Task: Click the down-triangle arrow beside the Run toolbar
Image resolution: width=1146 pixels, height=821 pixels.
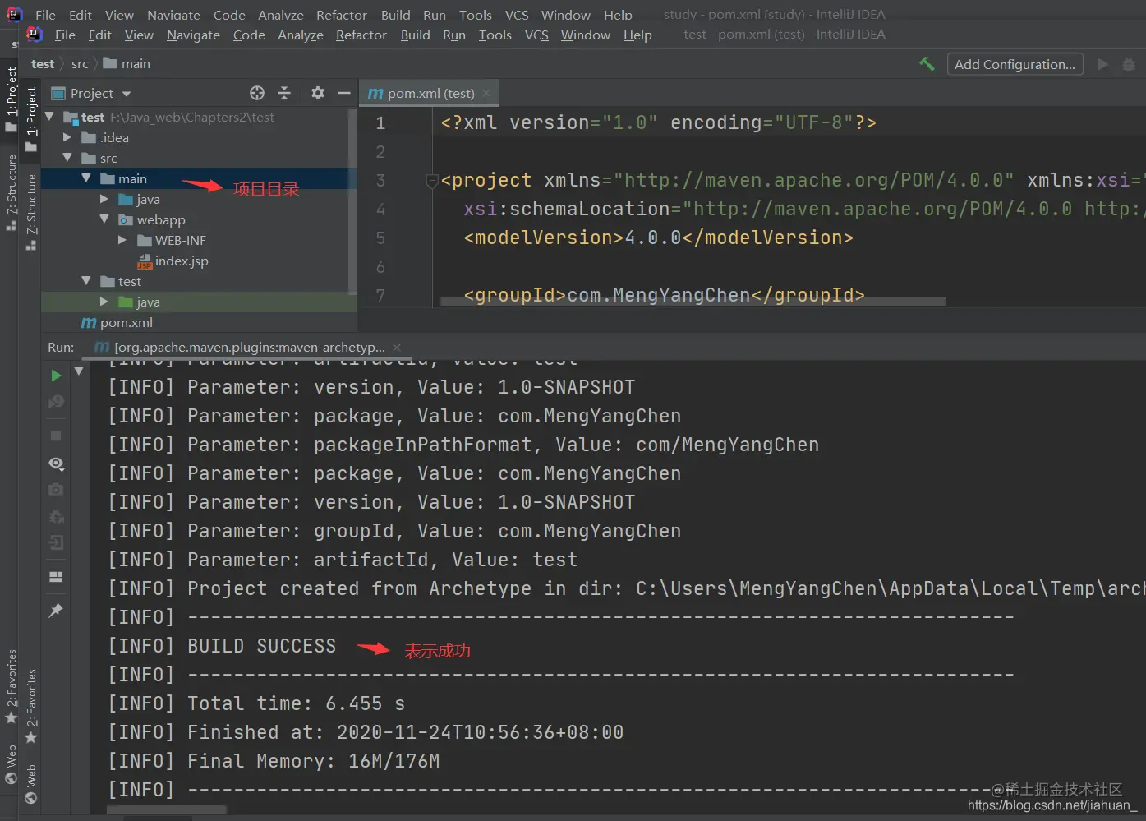Action: click(79, 371)
